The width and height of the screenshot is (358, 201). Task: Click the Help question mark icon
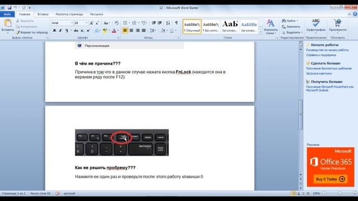pos(355,14)
